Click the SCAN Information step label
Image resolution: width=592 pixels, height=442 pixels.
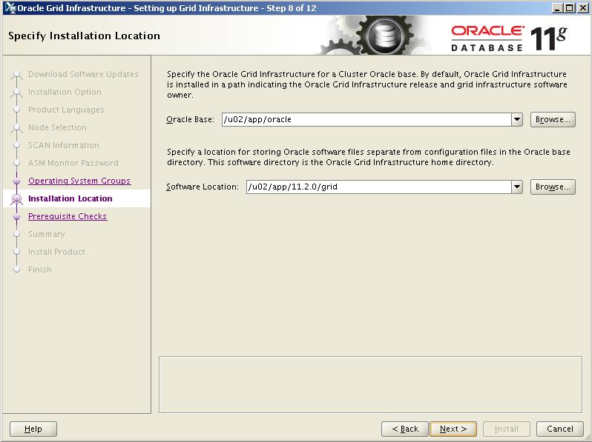tap(64, 145)
